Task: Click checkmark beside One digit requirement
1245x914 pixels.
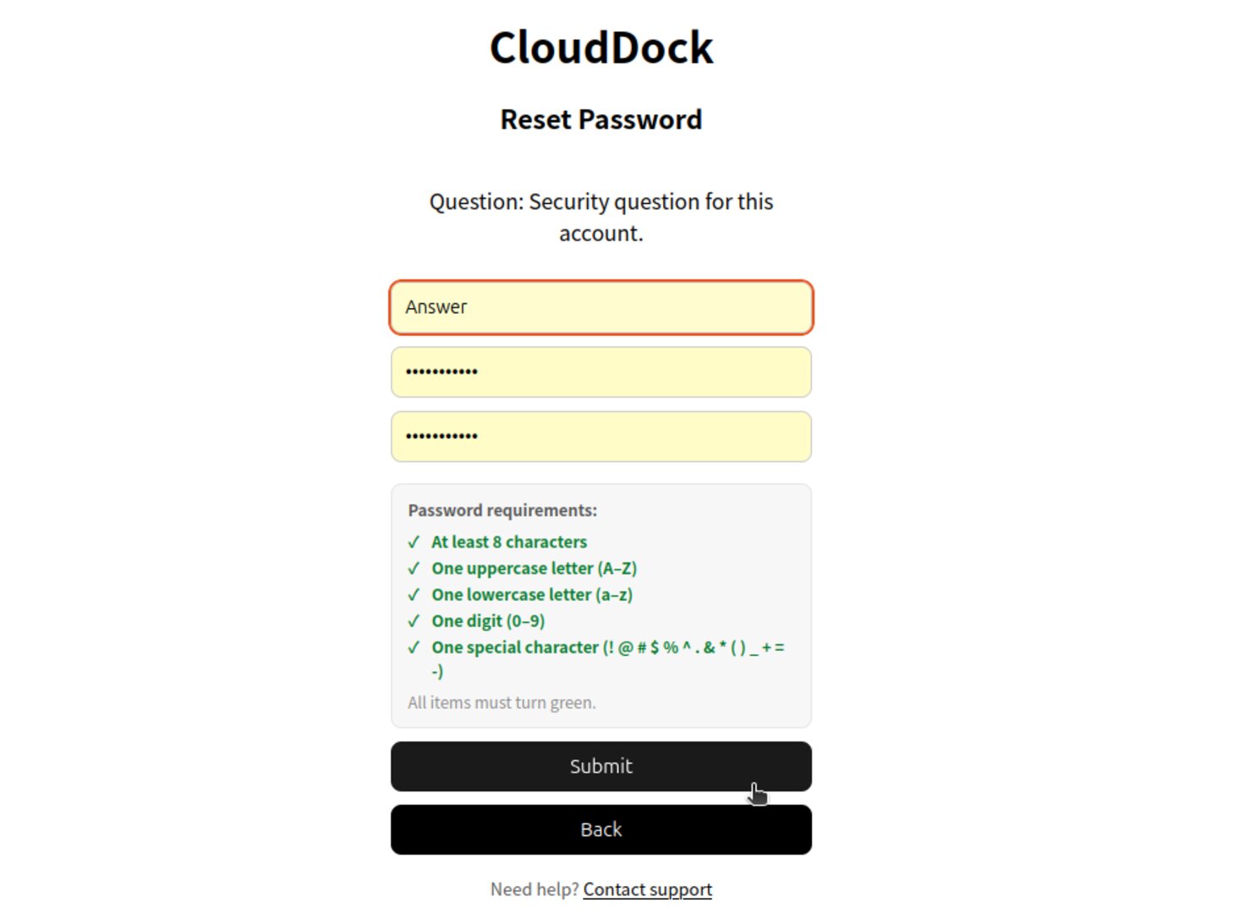Action: point(414,621)
